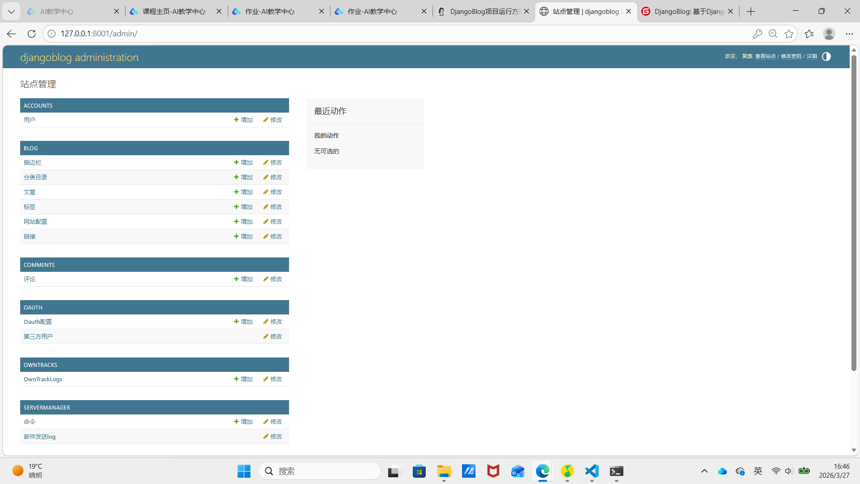Open the Windows Start menu

[244, 471]
